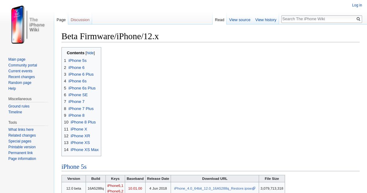Open the Discussion tab
This screenshot has height=193, width=367.
pyautogui.click(x=80, y=20)
